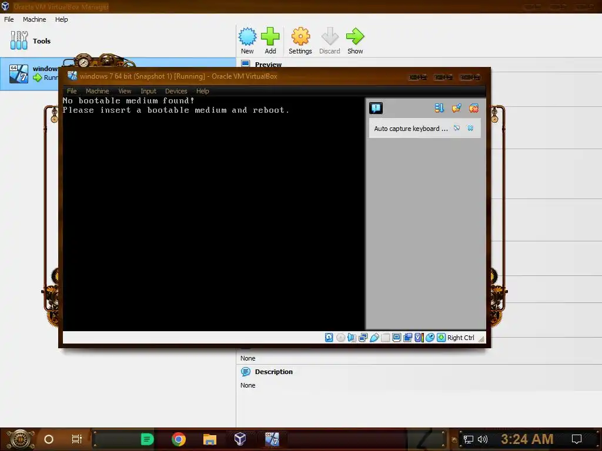Click the shared folders status icon
Screen dimensions: 602x451
pos(386,338)
